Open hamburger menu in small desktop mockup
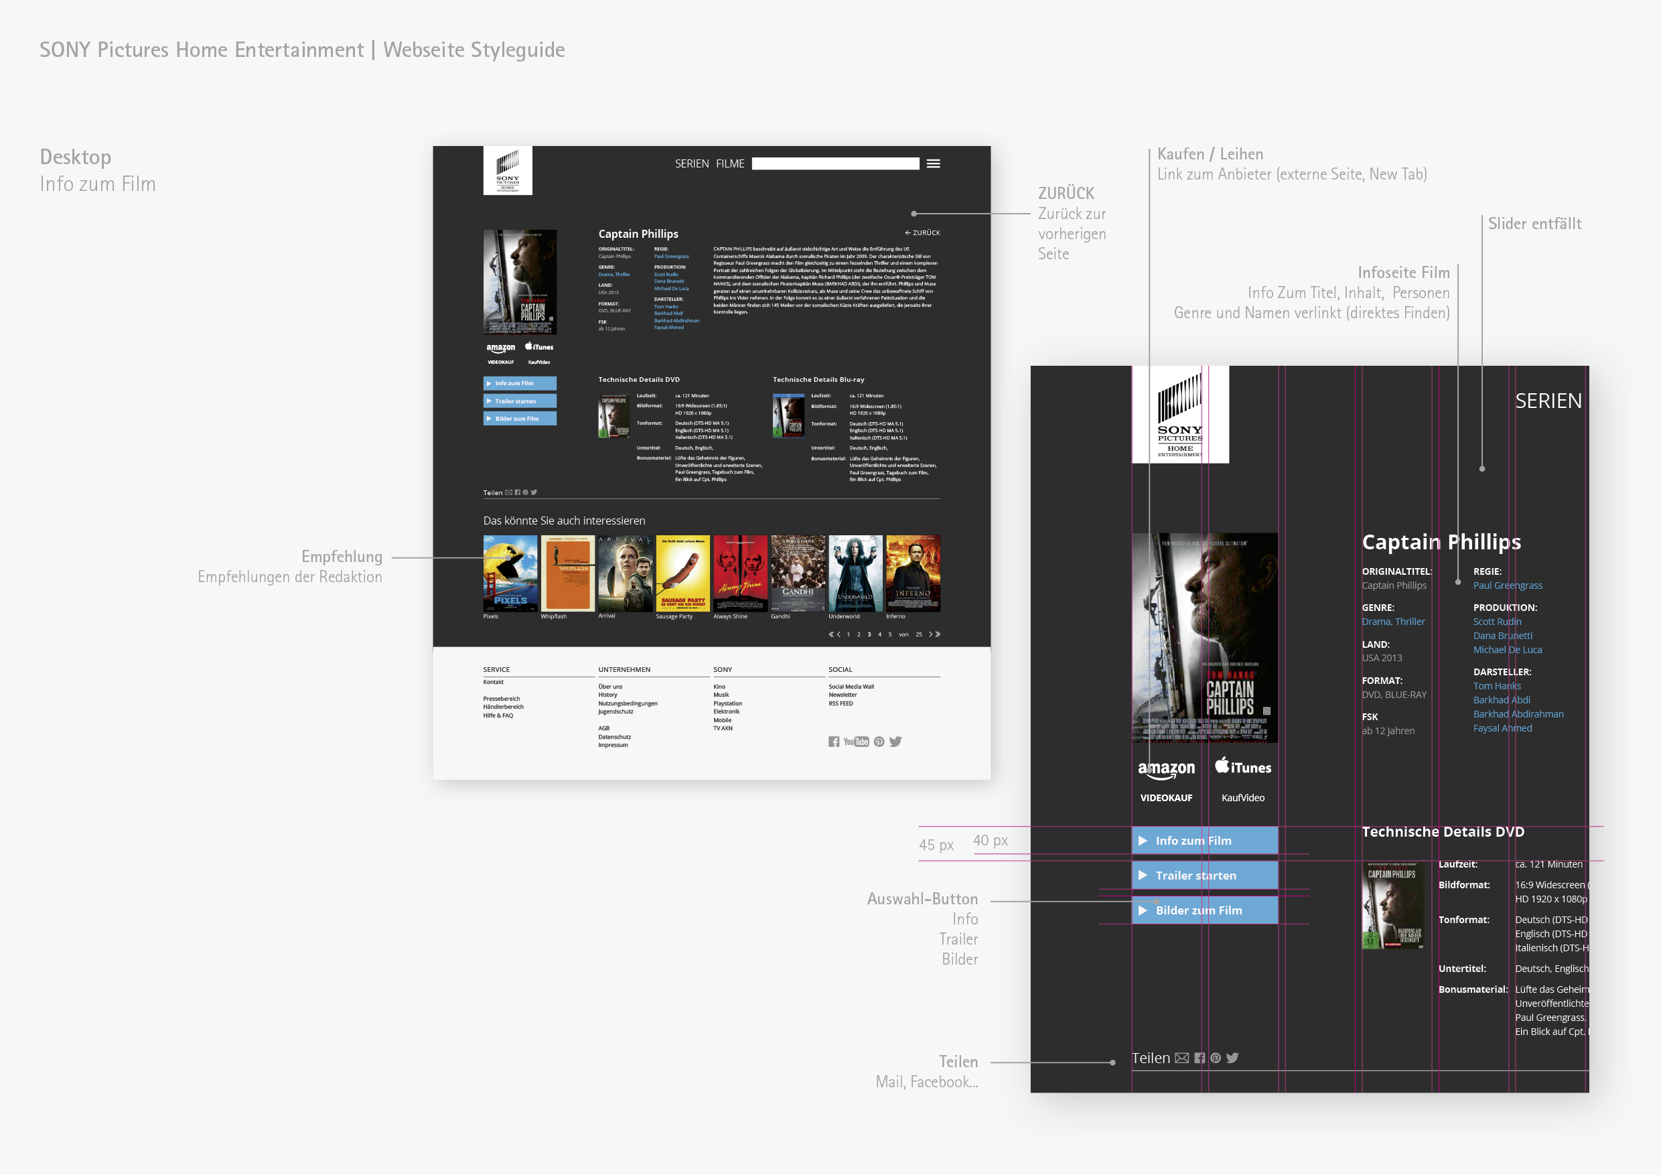 [x=933, y=163]
